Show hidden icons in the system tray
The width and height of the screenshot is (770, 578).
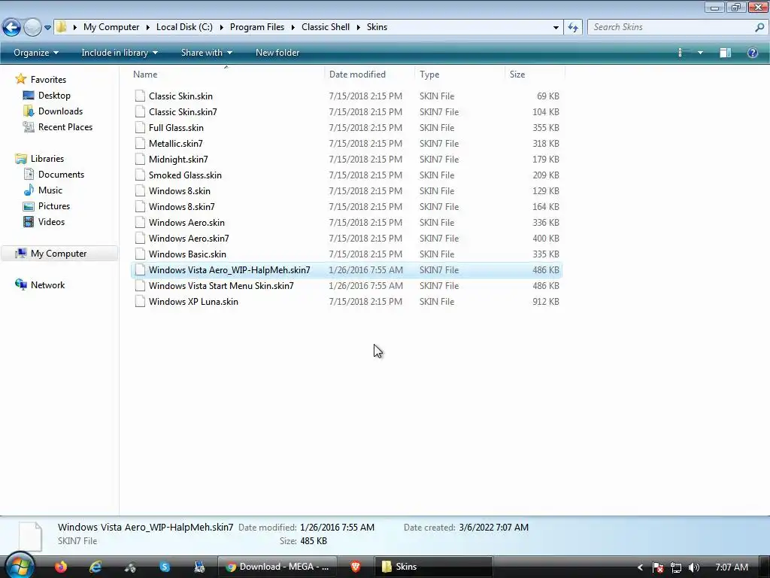click(640, 567)
